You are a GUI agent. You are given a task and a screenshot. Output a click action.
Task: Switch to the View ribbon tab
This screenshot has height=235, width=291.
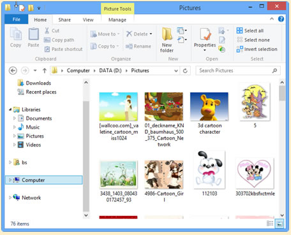pyautogui.click(x=88, y=20)
